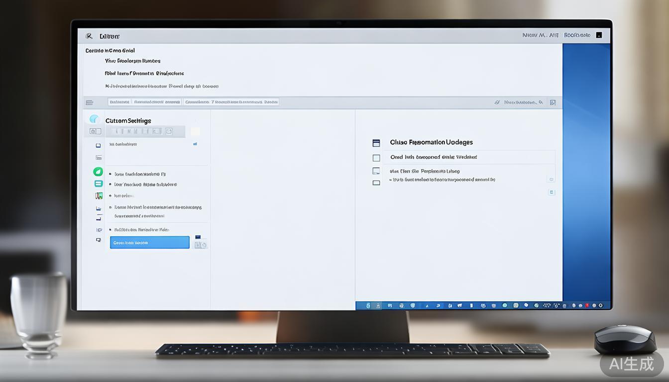Open the lower teal square button at right panel edge
The image size is (669, 382).
[551, 192]
